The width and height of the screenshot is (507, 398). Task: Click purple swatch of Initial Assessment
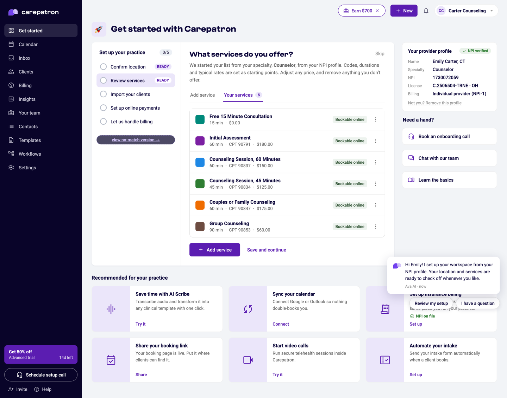coord(200,141)
